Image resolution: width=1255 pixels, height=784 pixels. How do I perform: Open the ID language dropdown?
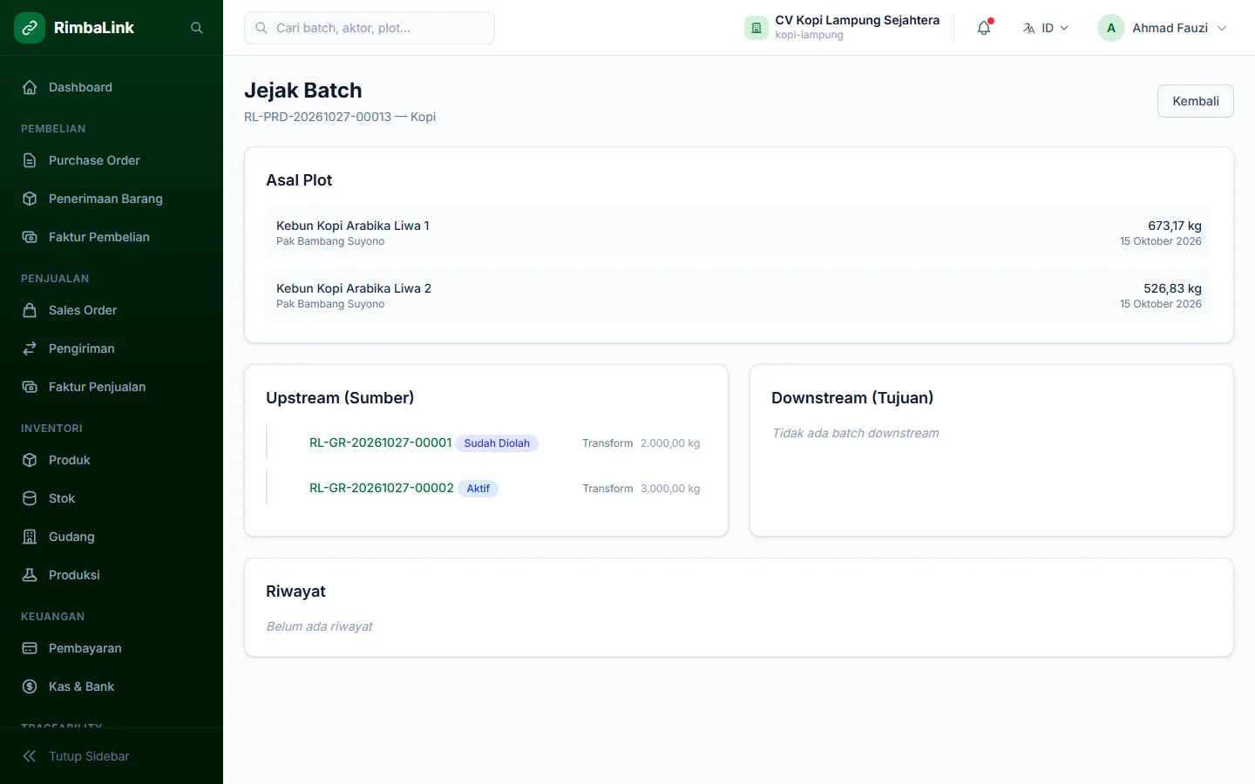1046,28
